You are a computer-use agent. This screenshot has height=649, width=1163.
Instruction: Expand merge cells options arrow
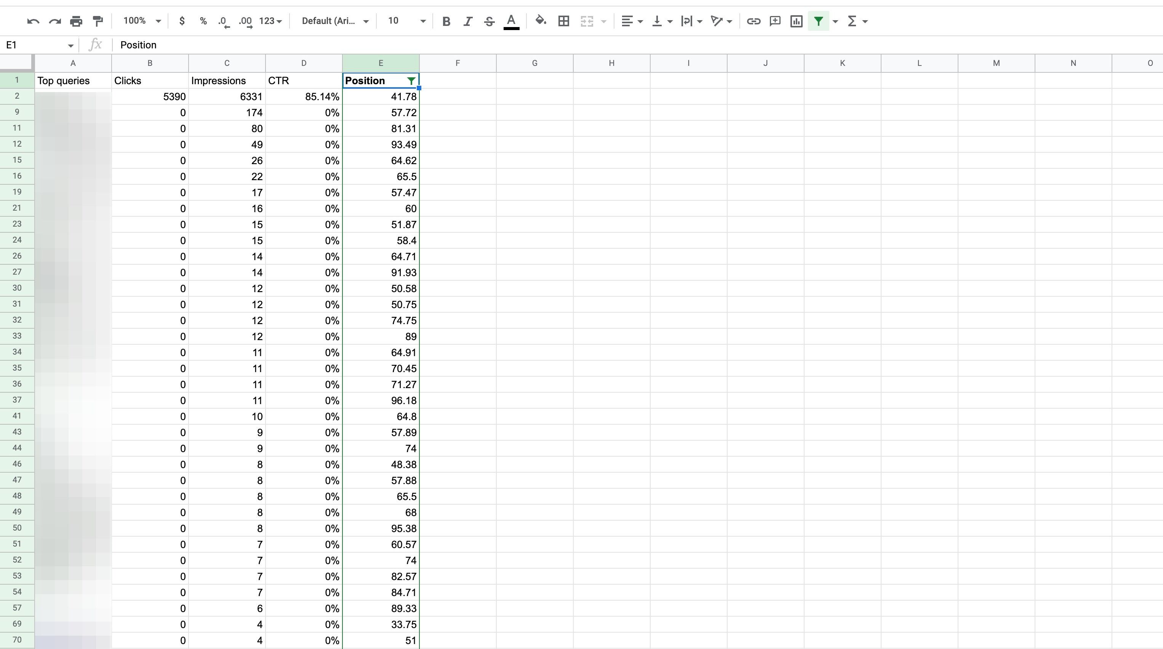click(x=604, y=21)
